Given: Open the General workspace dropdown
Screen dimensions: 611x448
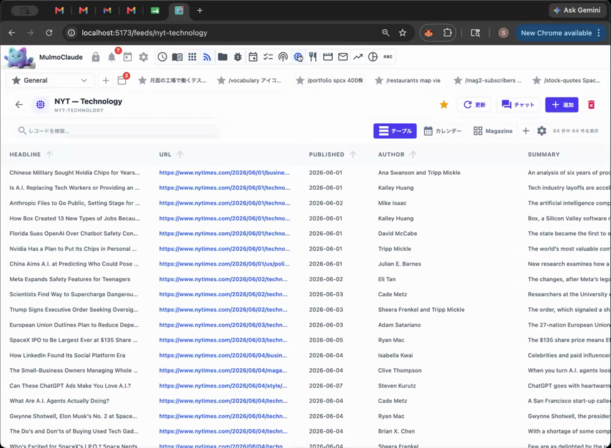Looking at the screenshot, I should coord(50,80).
